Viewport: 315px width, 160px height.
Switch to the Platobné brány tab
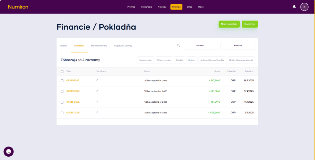[x=99, y=46]
